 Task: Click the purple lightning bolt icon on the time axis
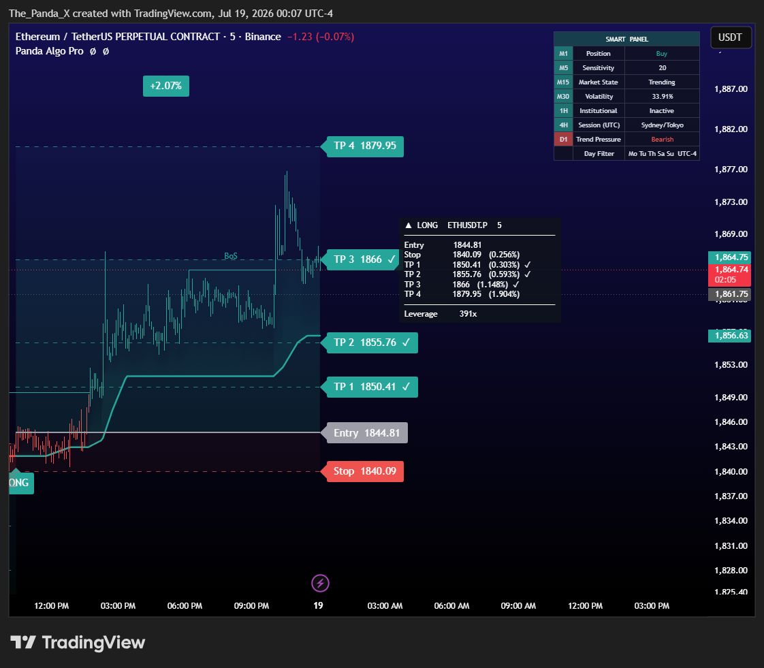point(320,583)
